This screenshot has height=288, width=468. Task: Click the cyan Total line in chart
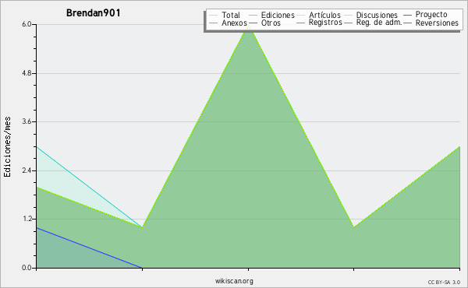(89, 187)
